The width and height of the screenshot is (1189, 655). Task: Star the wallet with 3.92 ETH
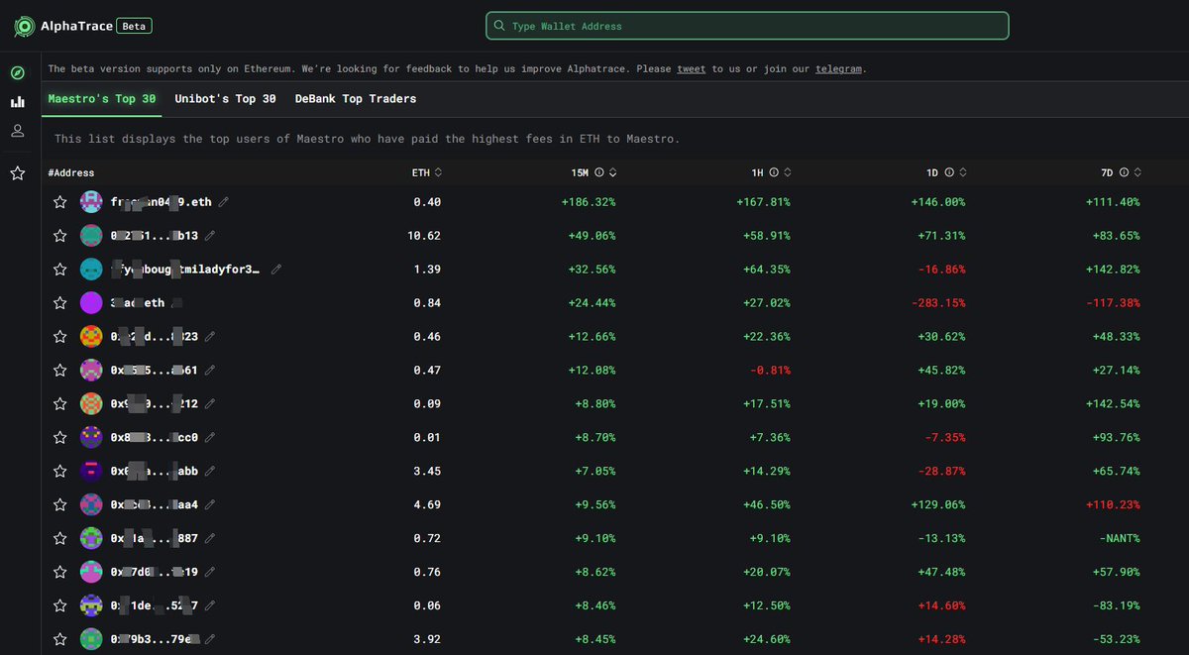click(60, 639)
